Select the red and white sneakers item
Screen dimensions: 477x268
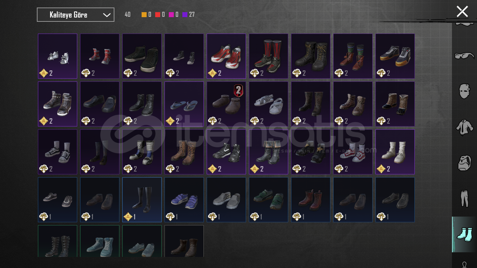226,56
